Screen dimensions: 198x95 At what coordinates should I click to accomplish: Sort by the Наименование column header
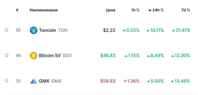coord(44,10)
